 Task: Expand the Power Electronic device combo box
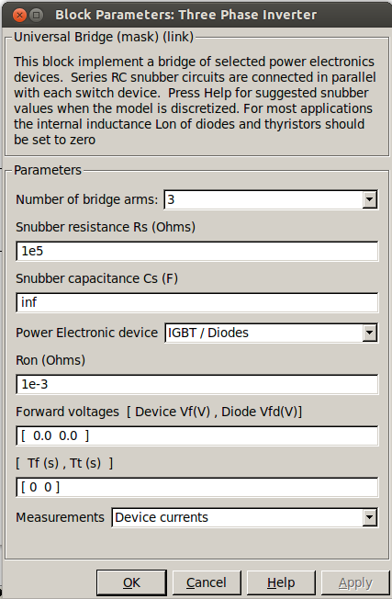click(272, 333)
